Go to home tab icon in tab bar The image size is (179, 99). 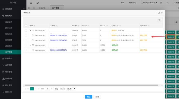tap(34, 8)
